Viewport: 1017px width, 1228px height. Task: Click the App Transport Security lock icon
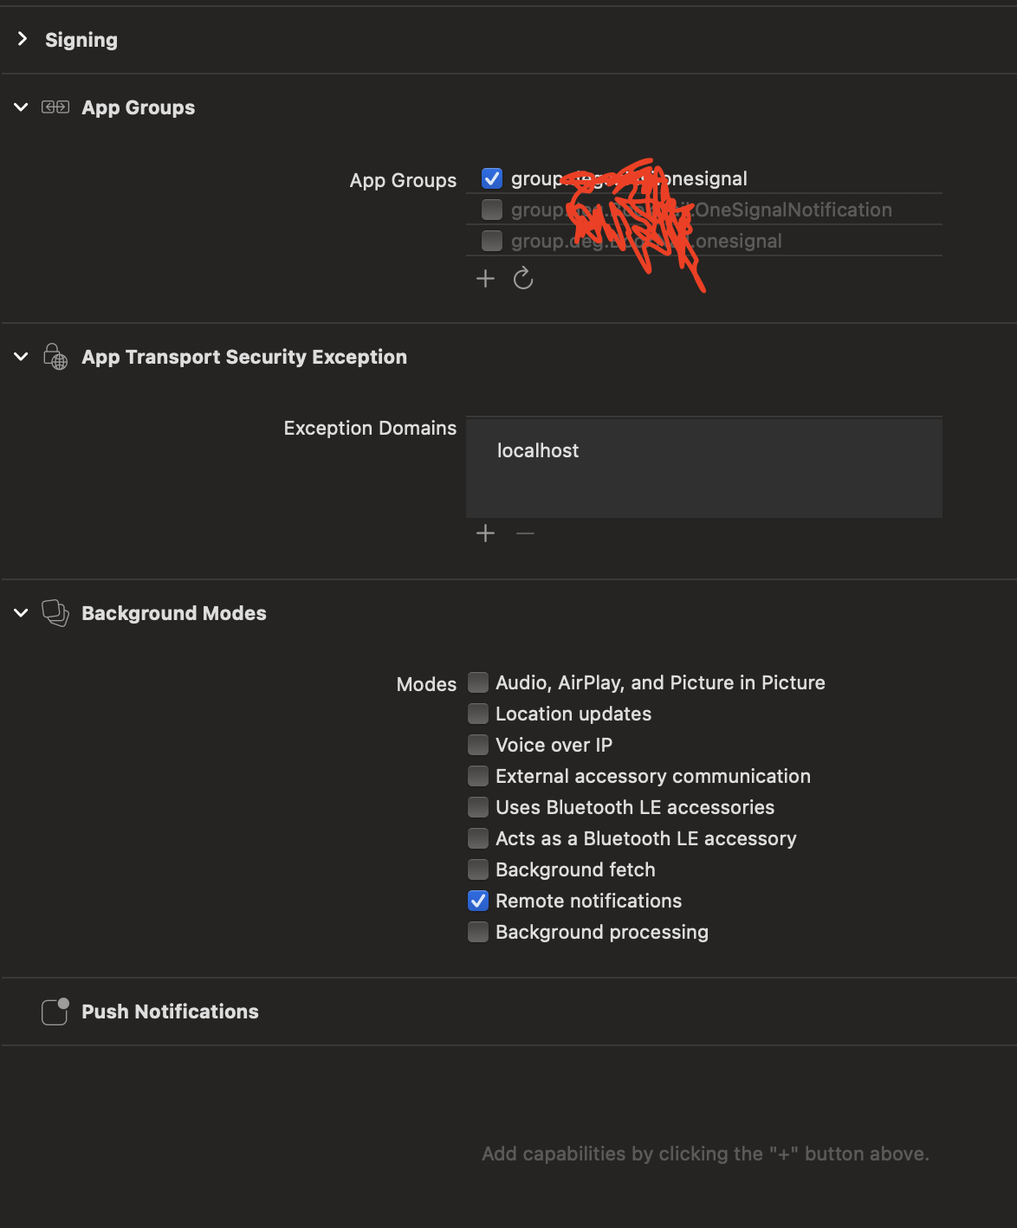(55, 357)
